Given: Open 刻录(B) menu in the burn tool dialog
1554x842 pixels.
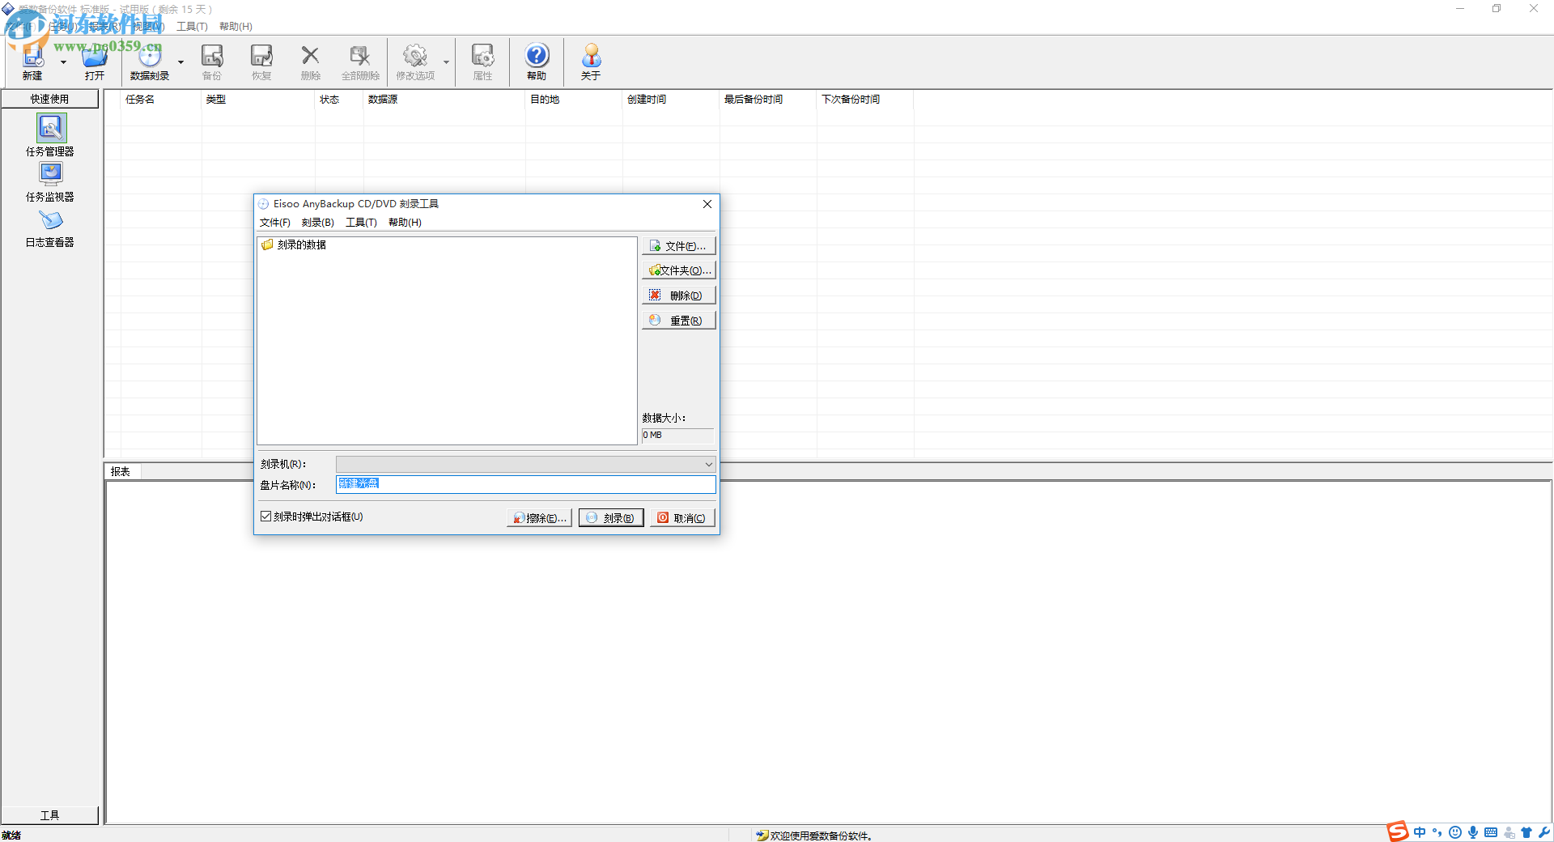Looking at the screenshot, I should [318, 223].
